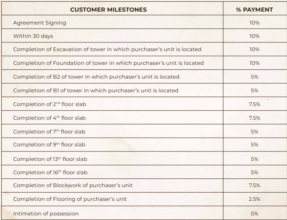Viewport: 287px width, 220px height.
Task: Select the 7.5% payment for Blockwork
Action: 254,185
